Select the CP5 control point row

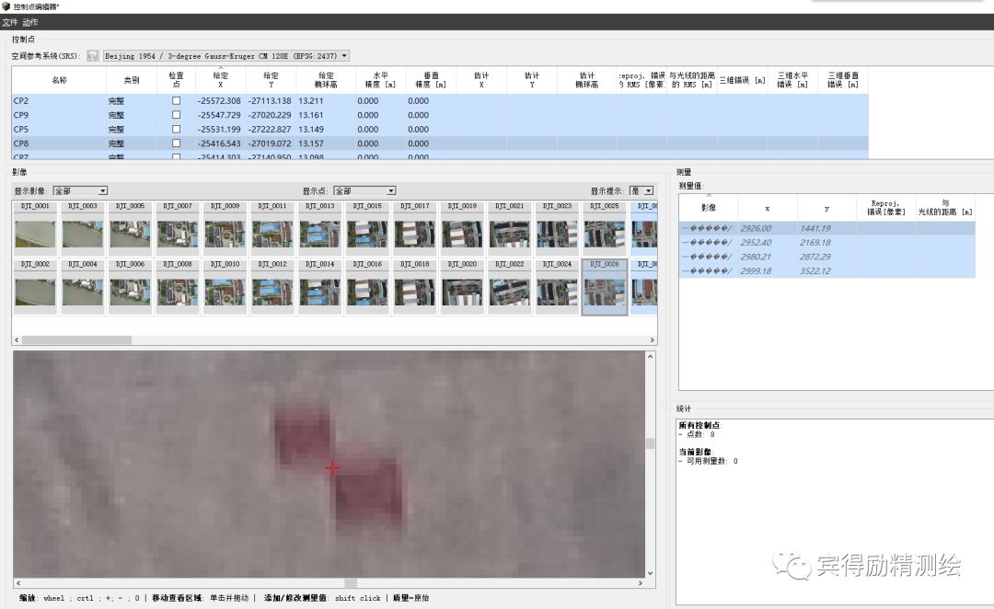[x=440, y=130]
